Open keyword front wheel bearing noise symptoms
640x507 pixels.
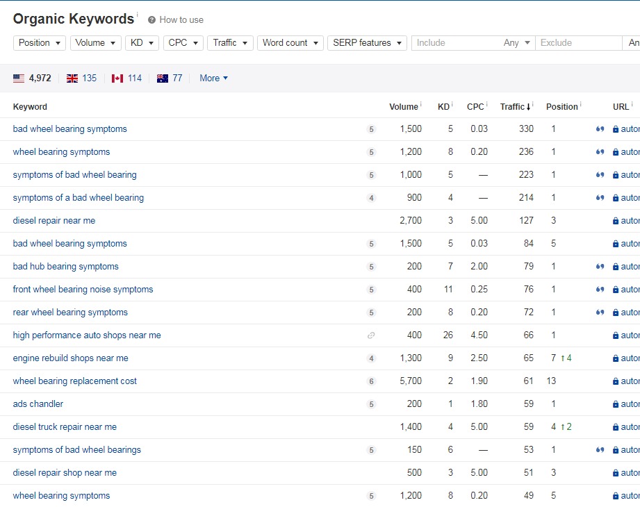[x=83, y=289]
